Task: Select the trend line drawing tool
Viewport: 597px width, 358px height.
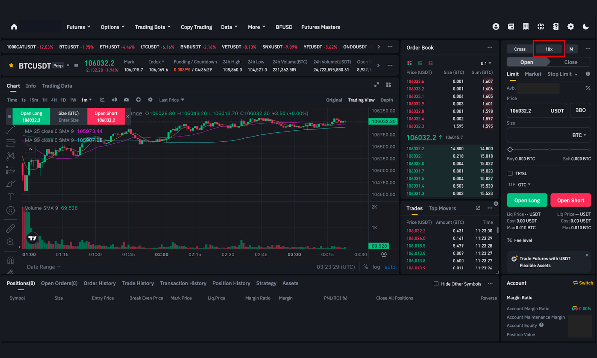Action: 10,130
